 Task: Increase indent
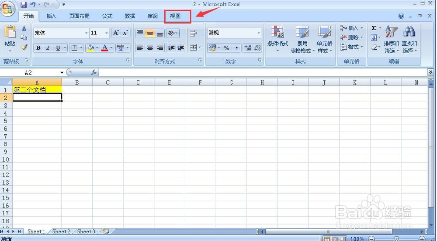point(181,48)
